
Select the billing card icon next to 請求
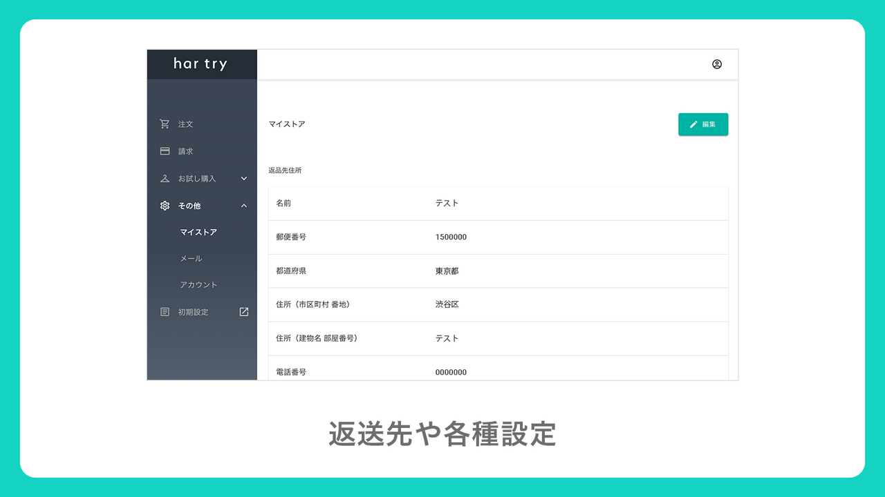pyautogui.click(x=164, y=151)
